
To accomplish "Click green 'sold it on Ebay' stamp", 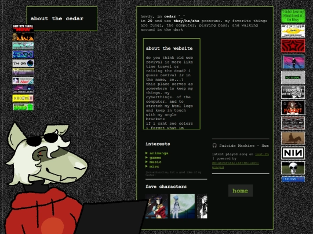I will pyautogui.click(x=293, y=16).
